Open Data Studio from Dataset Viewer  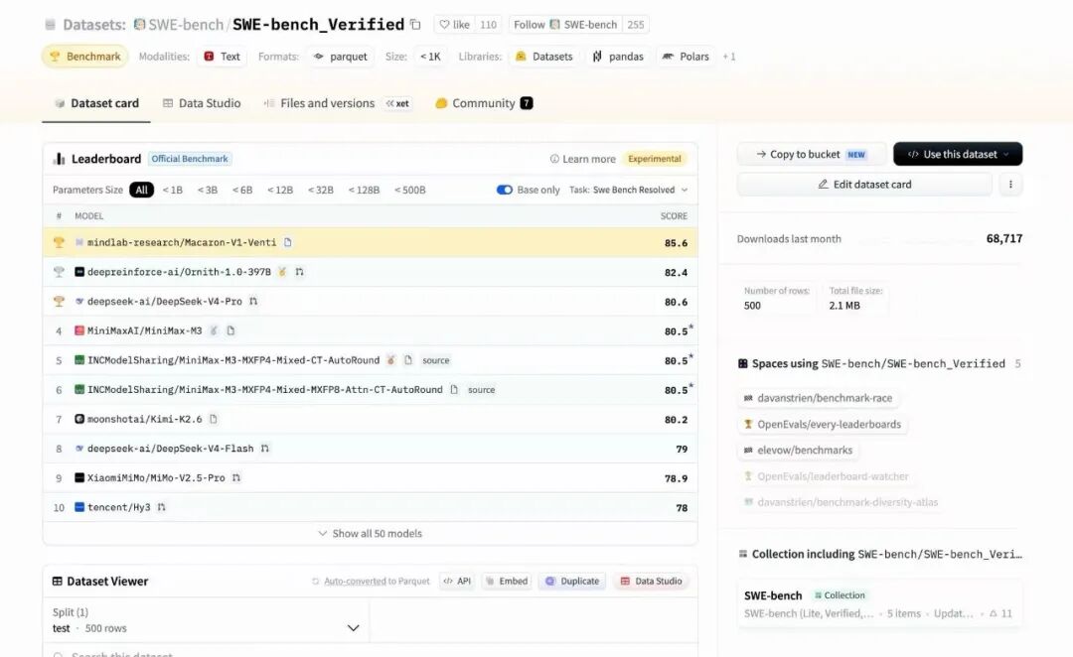pos(651,582)
